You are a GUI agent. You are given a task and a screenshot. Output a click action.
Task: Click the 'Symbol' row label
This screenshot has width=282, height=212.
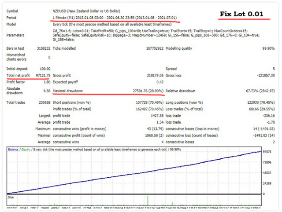click(12, 11)
